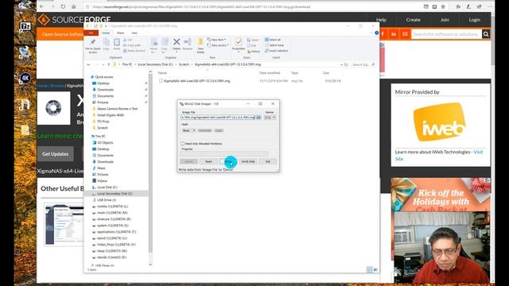Click Verify Only in Win32 Disk Imager

(x=248, y=161)
